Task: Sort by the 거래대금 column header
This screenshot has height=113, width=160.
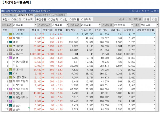Action: (115, 30)
